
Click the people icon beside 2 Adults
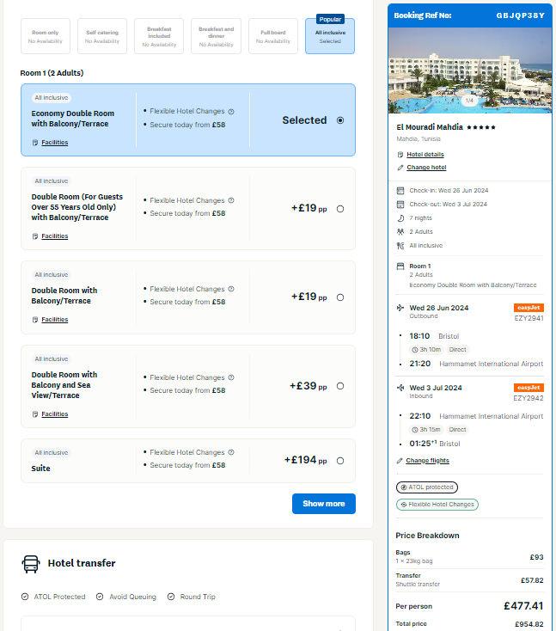[400, 232]
